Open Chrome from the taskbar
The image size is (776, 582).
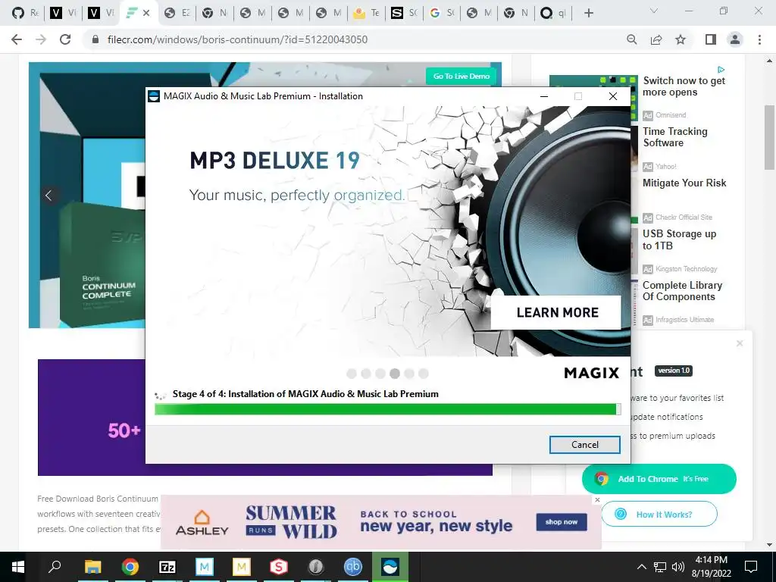pyautogui.click(x=130, y=567)
